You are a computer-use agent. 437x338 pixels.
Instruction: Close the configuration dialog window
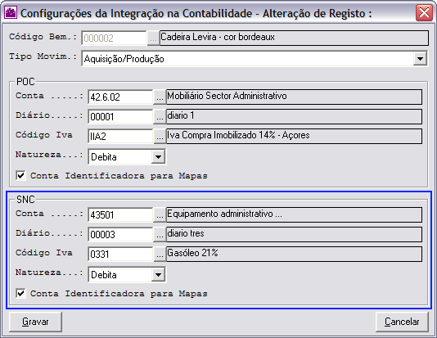(x=424, y=13)
